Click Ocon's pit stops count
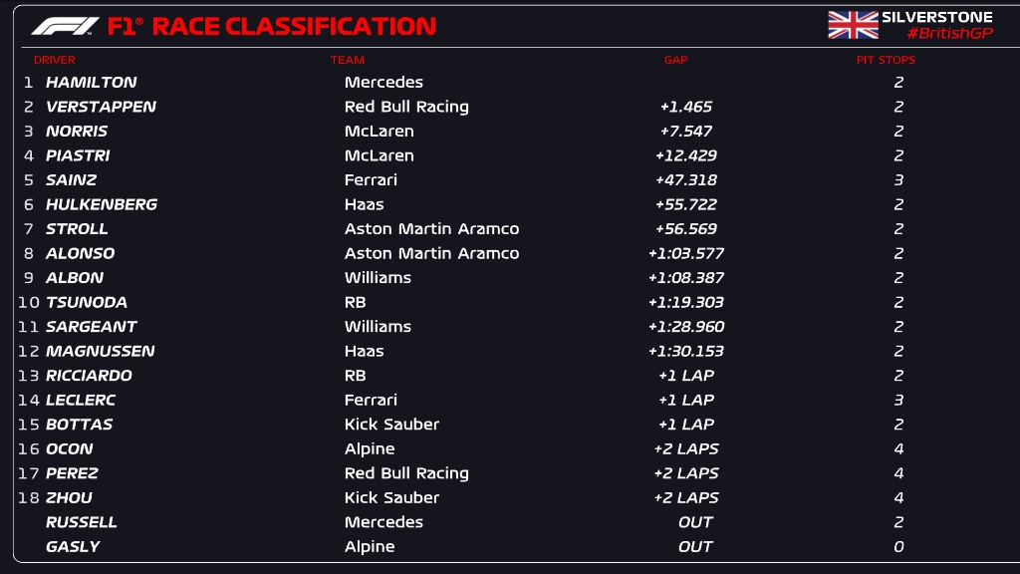 coord(898,449)
